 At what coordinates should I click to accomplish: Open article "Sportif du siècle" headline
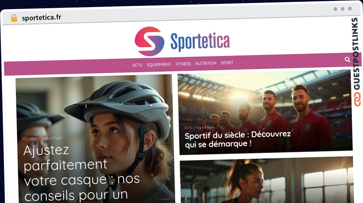238,139
